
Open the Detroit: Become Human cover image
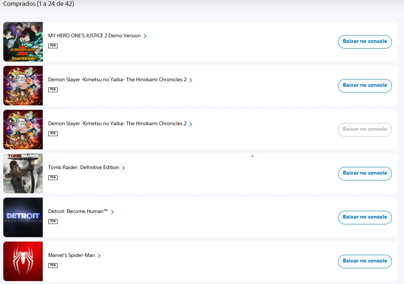coord(23,217)
